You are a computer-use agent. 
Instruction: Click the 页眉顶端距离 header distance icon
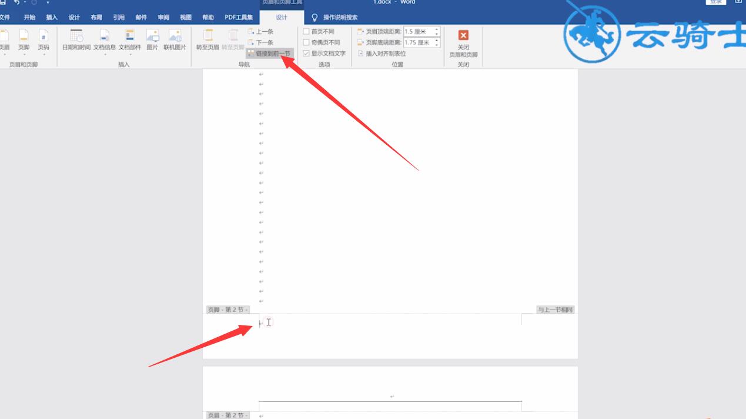(360, 32)
